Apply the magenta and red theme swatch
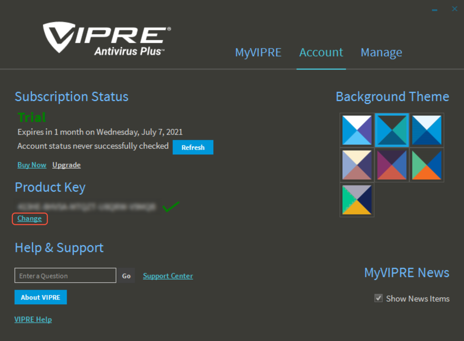 coord(392,165)
